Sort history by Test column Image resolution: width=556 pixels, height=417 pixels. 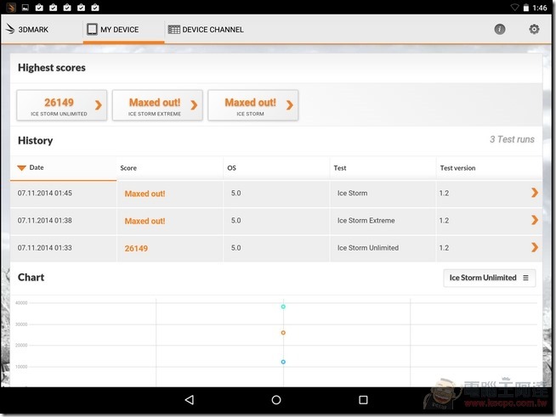click(383, 168)
